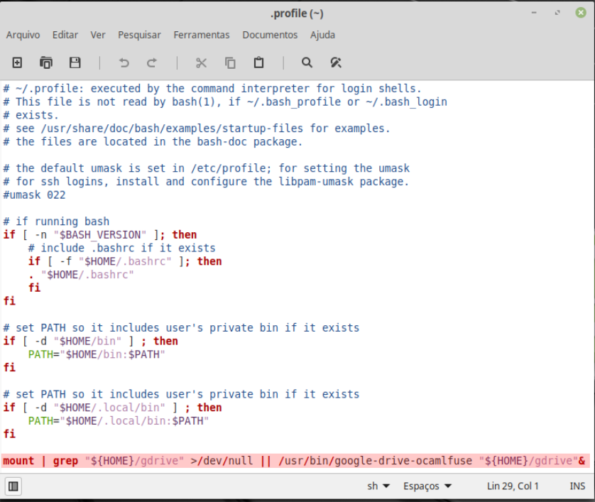This screenshot has width=595, height=502.
Task: Open the Ver menu
Action: tap(97, 35)
